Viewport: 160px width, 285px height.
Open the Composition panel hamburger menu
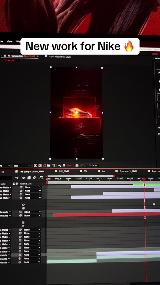[38, 56]
